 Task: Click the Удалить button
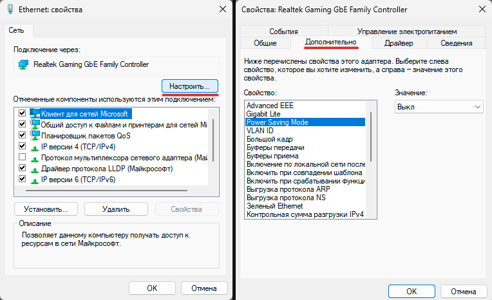(x=116, y=209)
